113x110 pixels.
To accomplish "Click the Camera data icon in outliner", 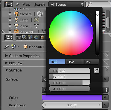I will [40, 14].
